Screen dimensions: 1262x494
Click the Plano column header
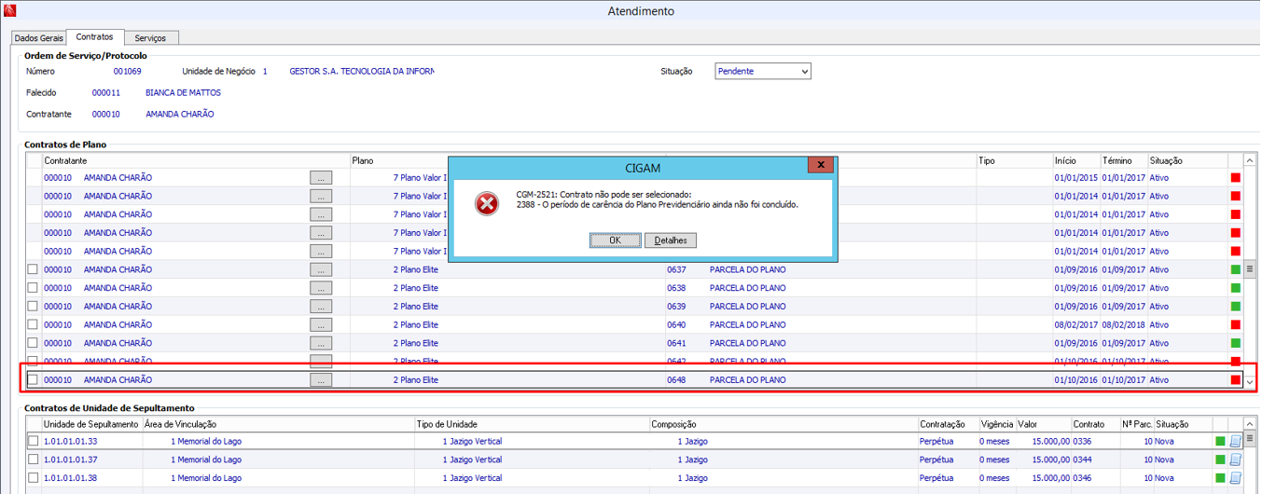pyautogui.click(x=399, y=161)
